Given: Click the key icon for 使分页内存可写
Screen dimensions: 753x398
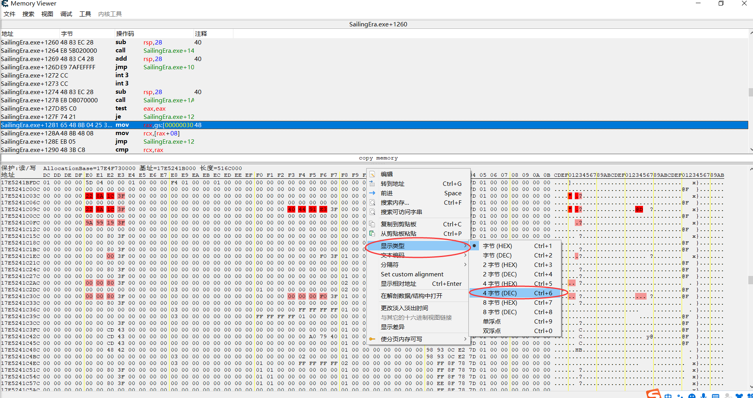Looking at the screenshot, I should tap(372, 339).
